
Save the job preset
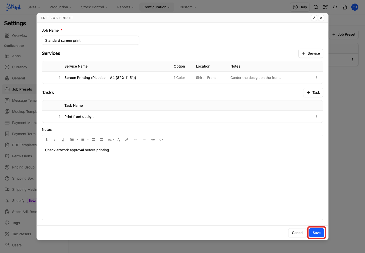click(317, 233)
